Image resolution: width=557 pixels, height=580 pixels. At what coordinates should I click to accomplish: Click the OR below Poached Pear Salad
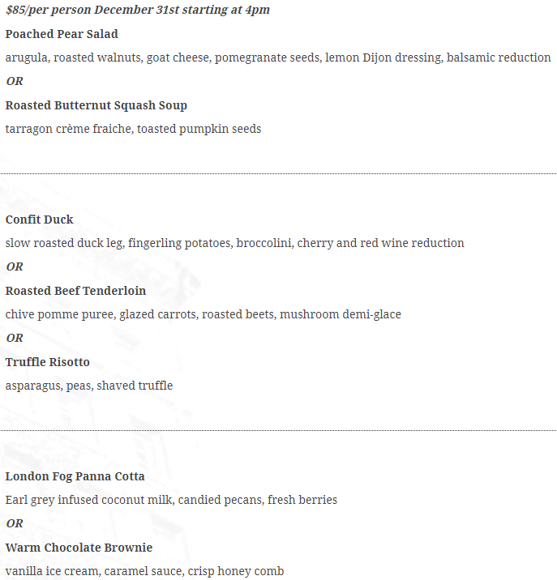tap(15, 81)
